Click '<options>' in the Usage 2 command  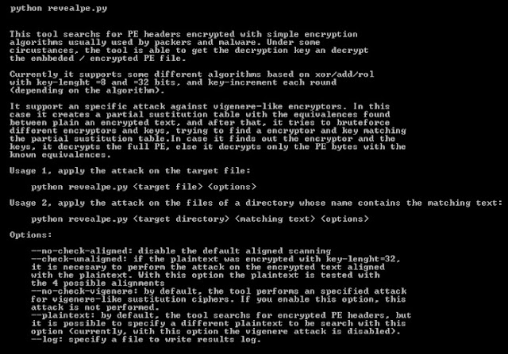344,219
